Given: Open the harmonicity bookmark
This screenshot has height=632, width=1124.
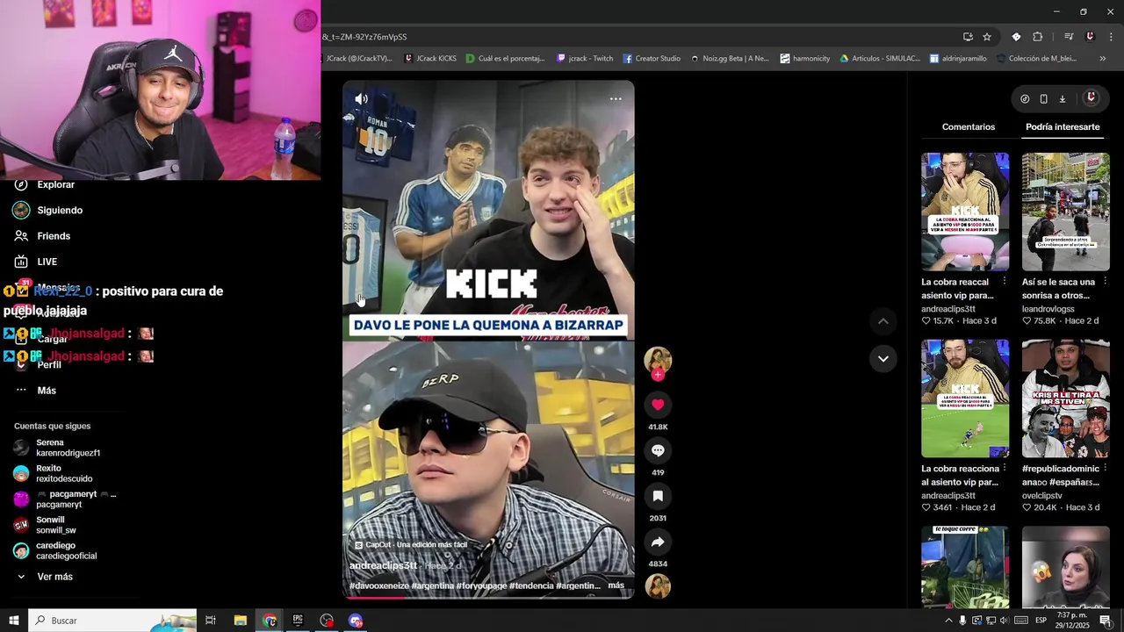Looking at the screenshot, I should tap(804, 59).
